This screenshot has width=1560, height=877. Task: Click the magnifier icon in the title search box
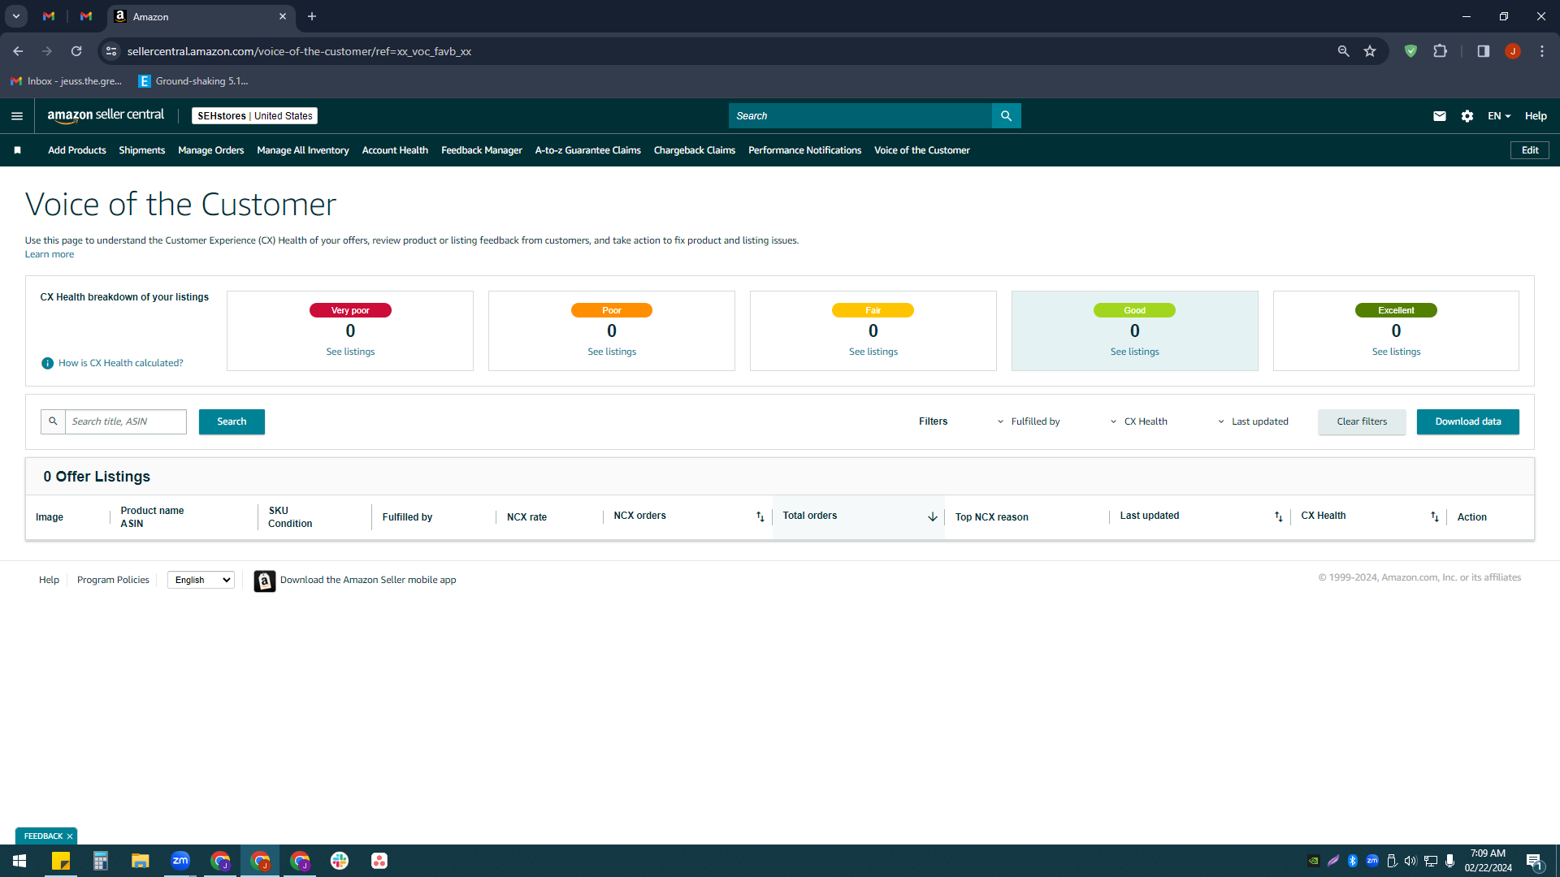(x=53, y=421)
